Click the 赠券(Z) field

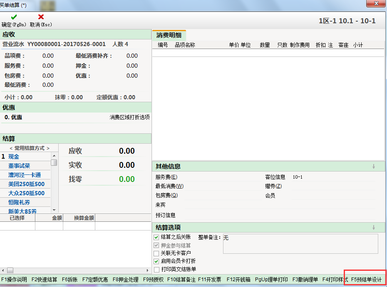click(333, 186)
